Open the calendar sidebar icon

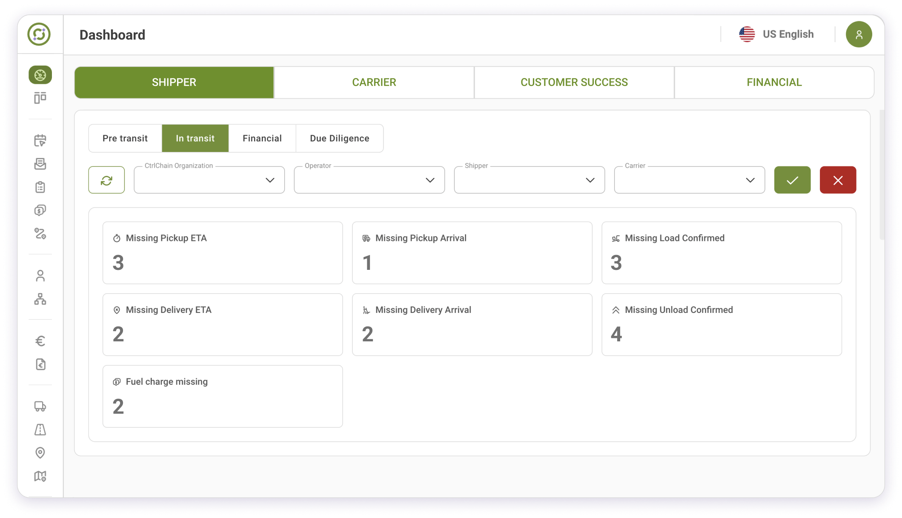point(40,140)
